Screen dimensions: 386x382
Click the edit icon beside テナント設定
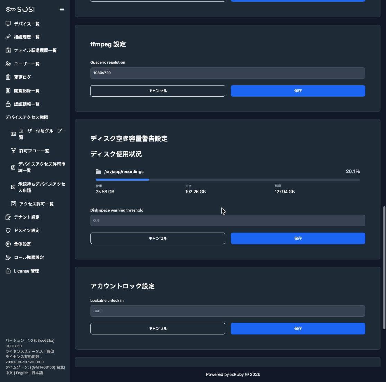coord(8,217)
